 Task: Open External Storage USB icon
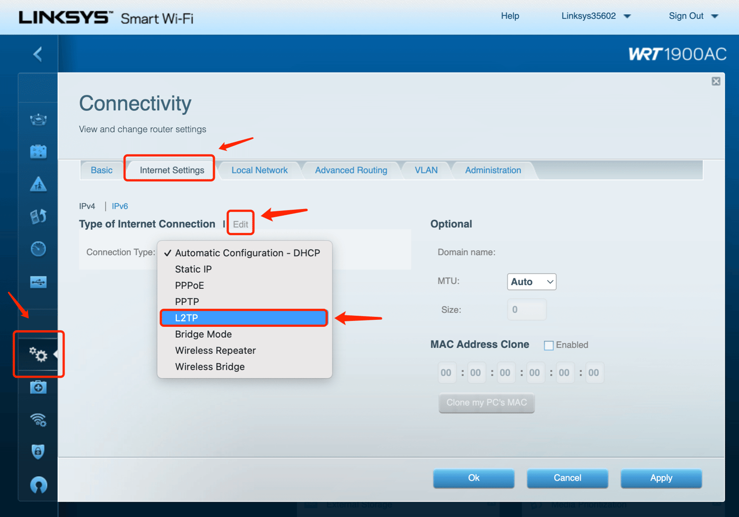38,282
